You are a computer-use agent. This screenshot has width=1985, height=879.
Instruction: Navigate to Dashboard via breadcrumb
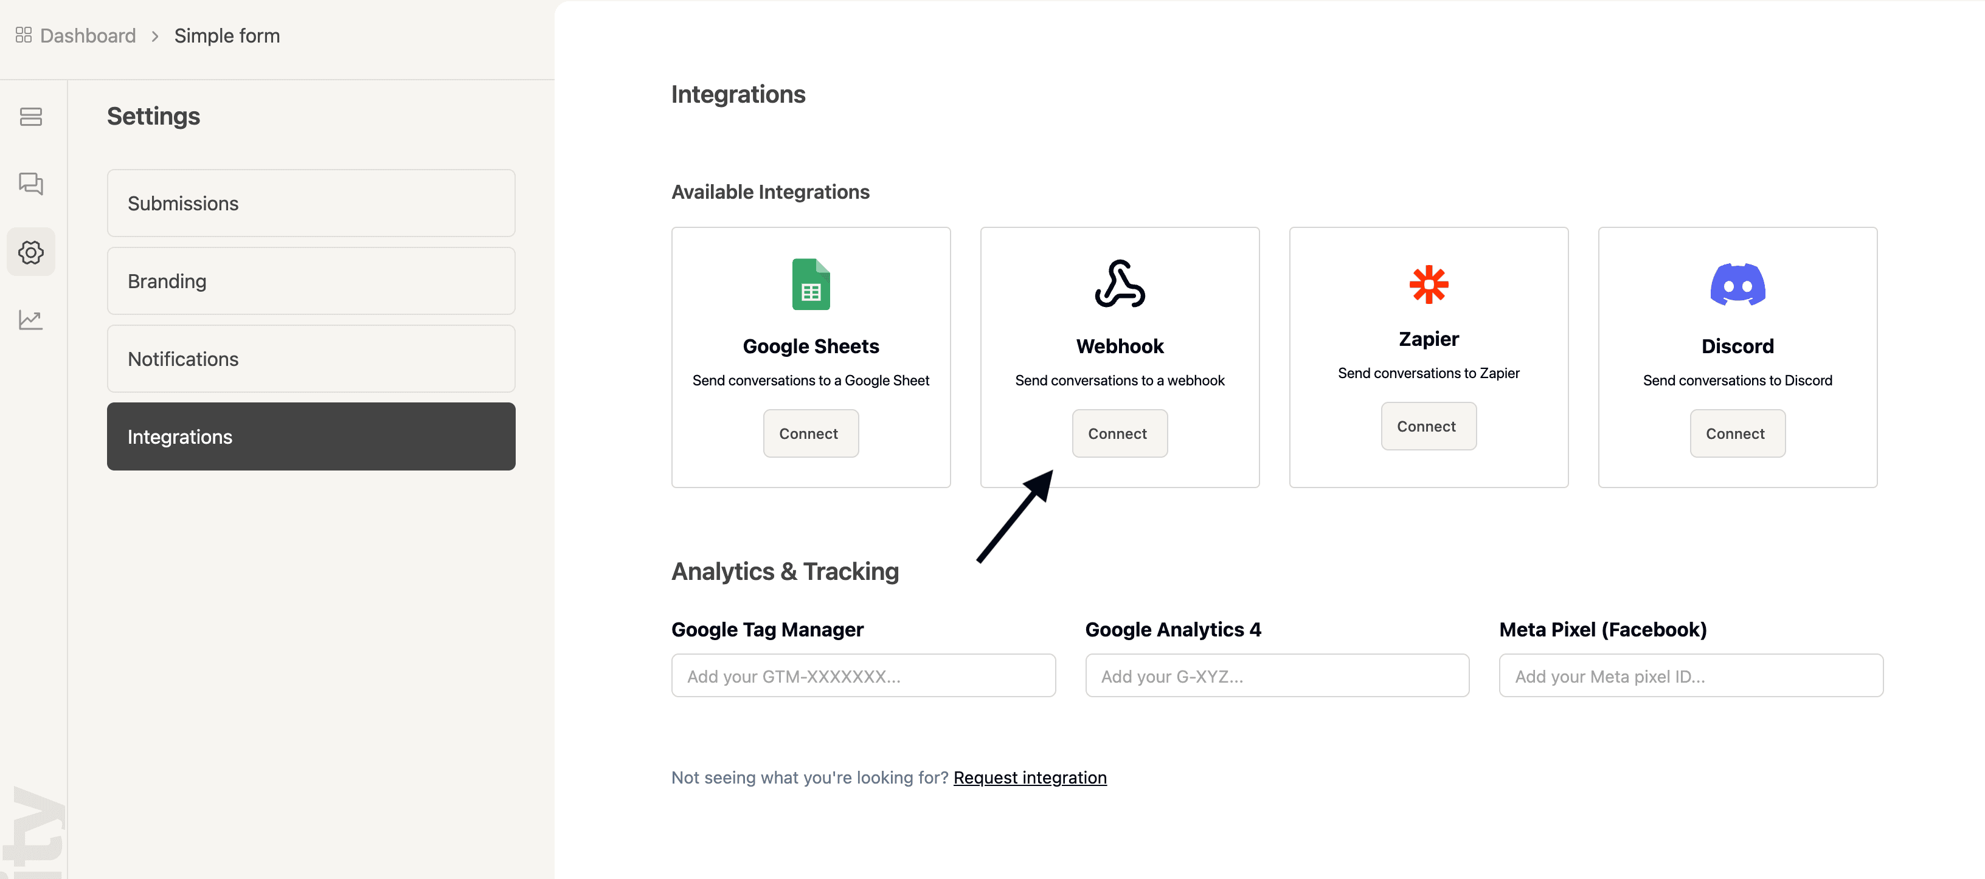coord(86,35)
